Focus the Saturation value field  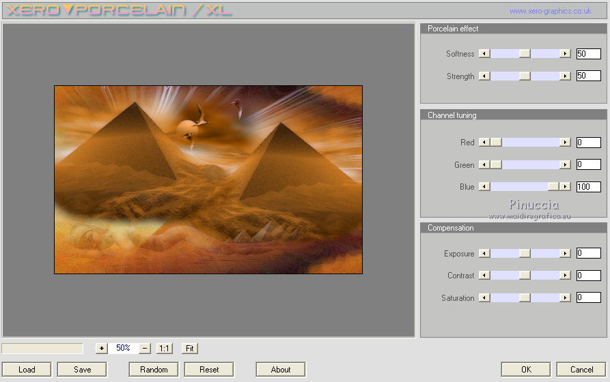pos(589,297)
